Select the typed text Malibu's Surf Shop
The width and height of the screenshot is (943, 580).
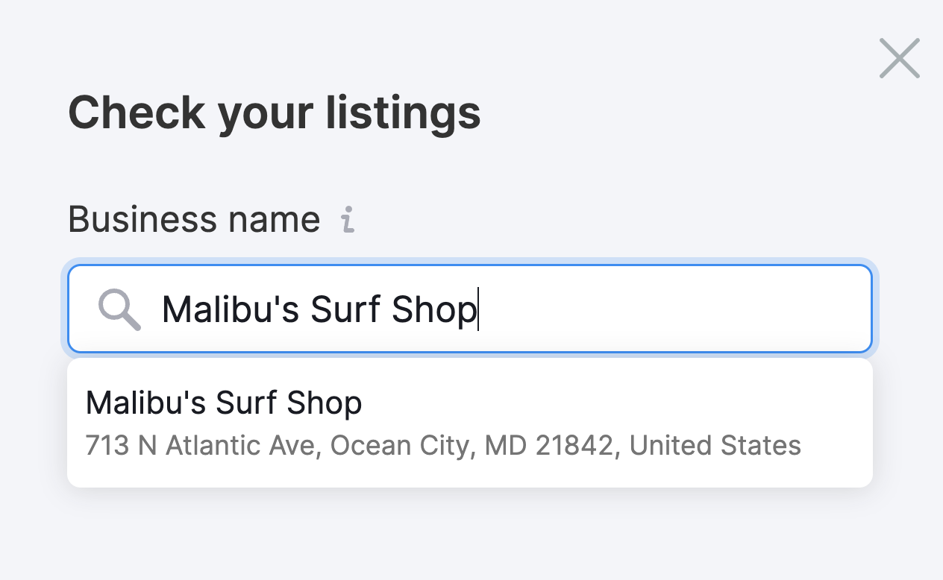[319, 309]
